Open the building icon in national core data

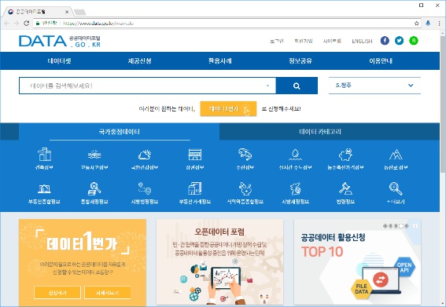(x=44, y=155)
